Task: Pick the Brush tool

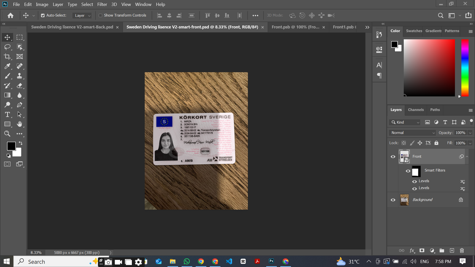Action: click(7, 76)
